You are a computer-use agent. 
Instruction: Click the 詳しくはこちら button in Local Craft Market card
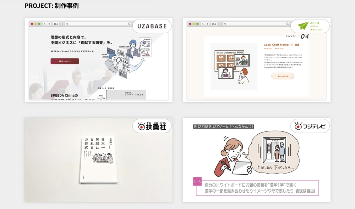[x=283, y=76]
